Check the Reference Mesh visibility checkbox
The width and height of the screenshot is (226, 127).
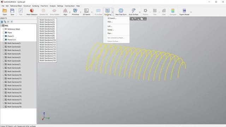point(4,29)
